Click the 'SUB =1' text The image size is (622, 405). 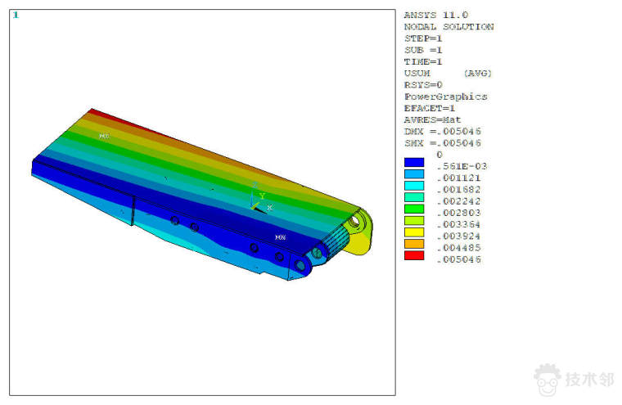pos(423,50)
